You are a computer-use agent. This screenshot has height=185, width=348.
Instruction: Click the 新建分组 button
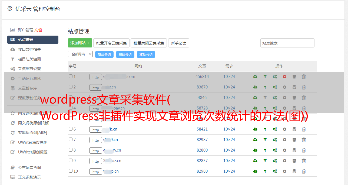pyautogui.click(x=104, y=54)
